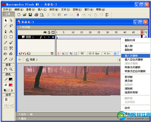Select the Text tool
The width and height of the screenshot is (151, 122).
[x=11, y=31]
